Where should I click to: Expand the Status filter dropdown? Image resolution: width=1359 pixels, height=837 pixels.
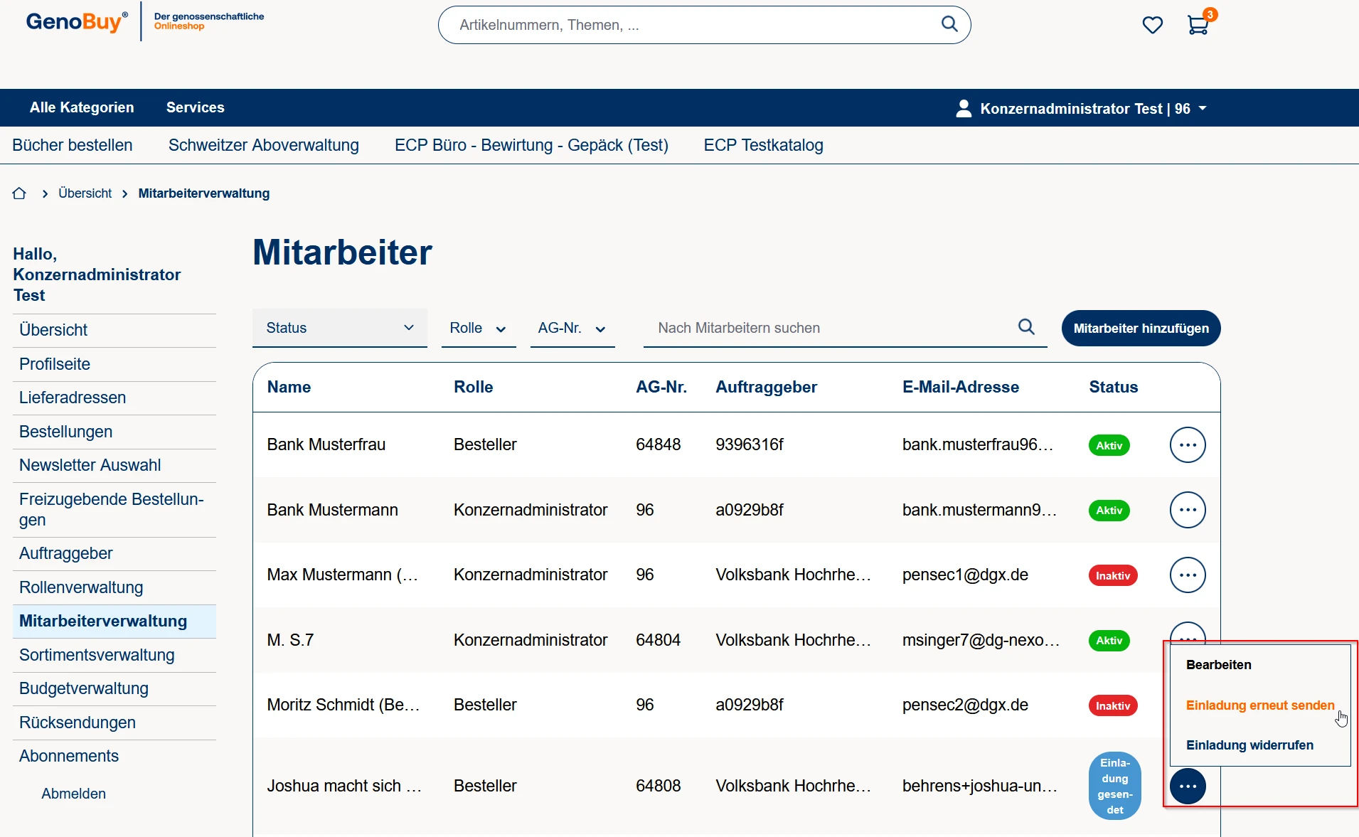[x=339, y=328]
